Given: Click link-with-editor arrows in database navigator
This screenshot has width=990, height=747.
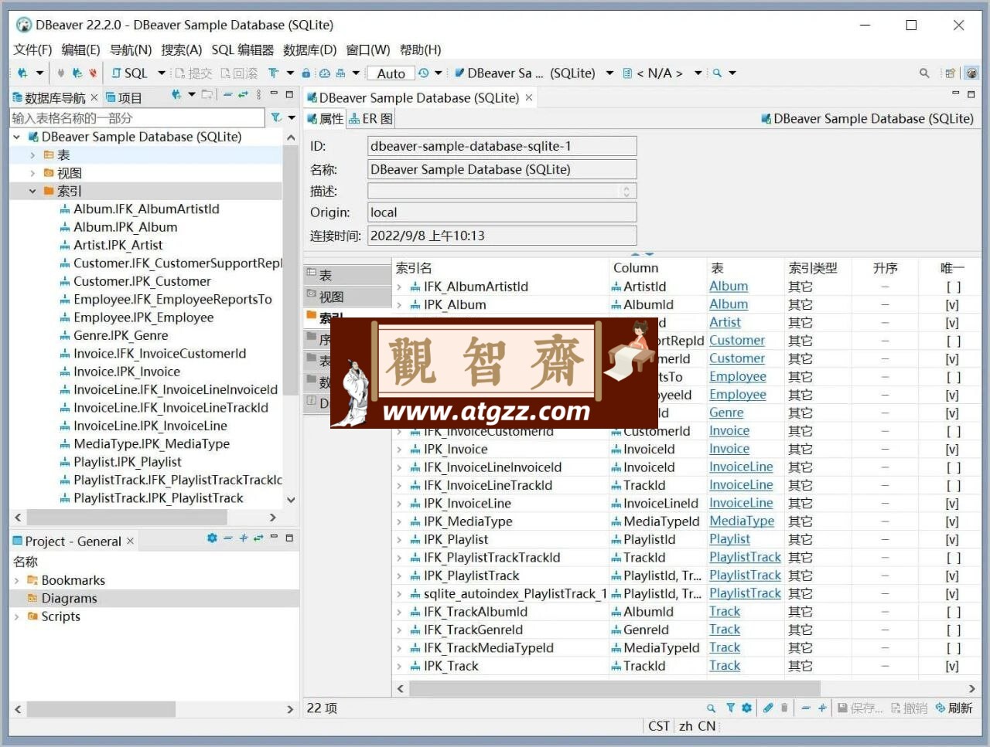Looking at the screenshot, I should (243, 95).
